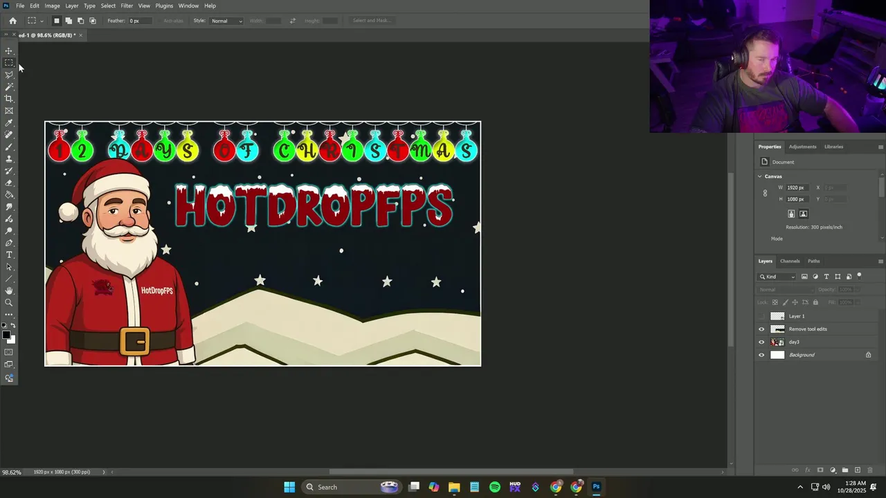Viewport: 886px width, 498px height.
Task: Click Create new group folder icon
Action: (x=845, y=470)
